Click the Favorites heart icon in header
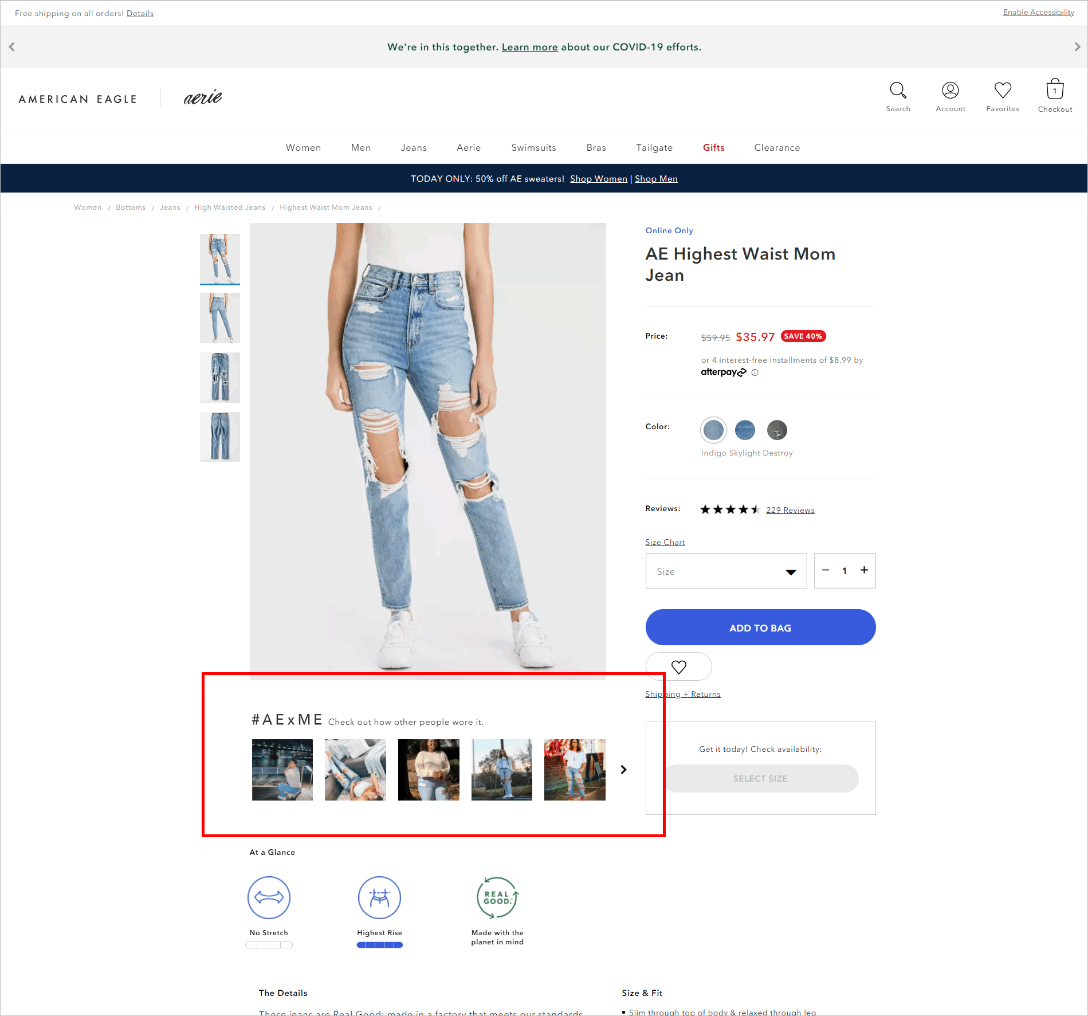The image size is (1088, 1016). tap(1002, 91)
